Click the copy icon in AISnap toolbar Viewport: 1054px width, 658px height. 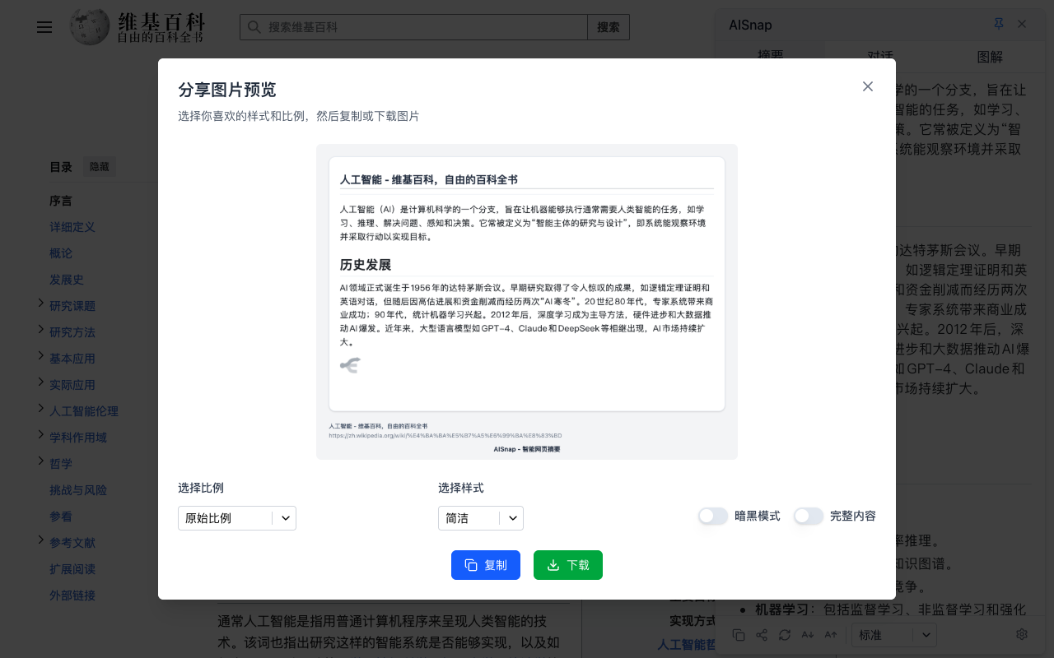click(x=739, y=635)
